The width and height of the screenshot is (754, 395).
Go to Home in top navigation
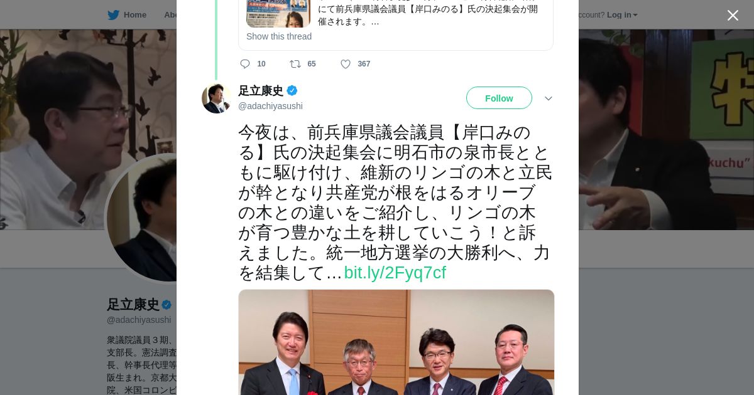coord(134,15)
